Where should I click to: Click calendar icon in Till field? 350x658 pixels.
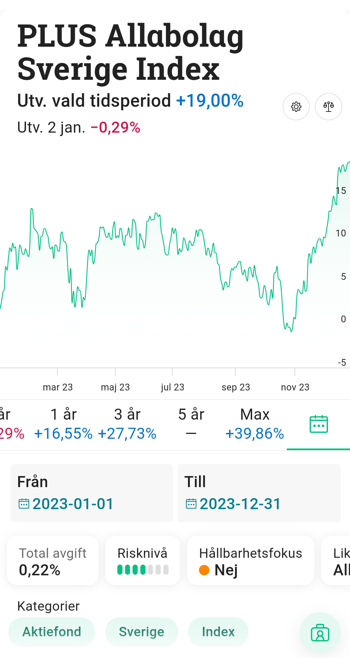pyautogui.click(x=191, y=504)
